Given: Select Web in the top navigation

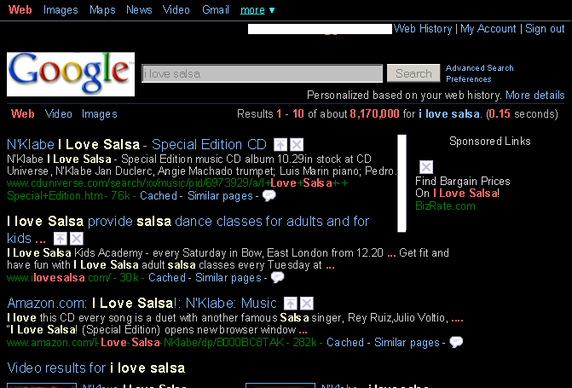Looking at the screenshot, I should [20, 10].
